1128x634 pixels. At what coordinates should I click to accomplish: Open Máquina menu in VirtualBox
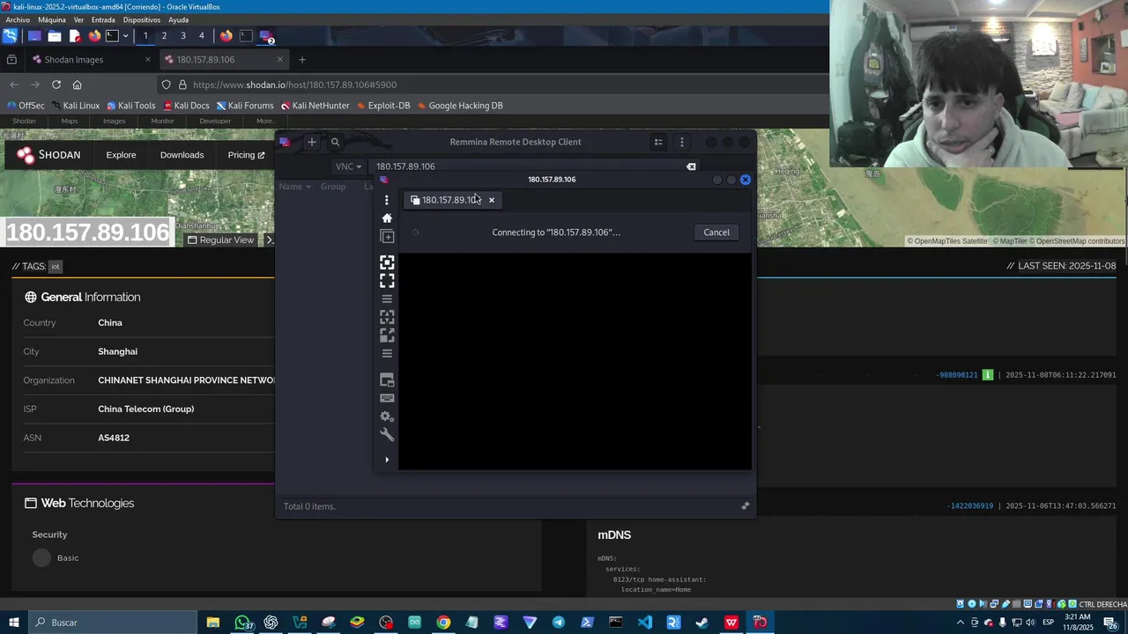[52, 19]
